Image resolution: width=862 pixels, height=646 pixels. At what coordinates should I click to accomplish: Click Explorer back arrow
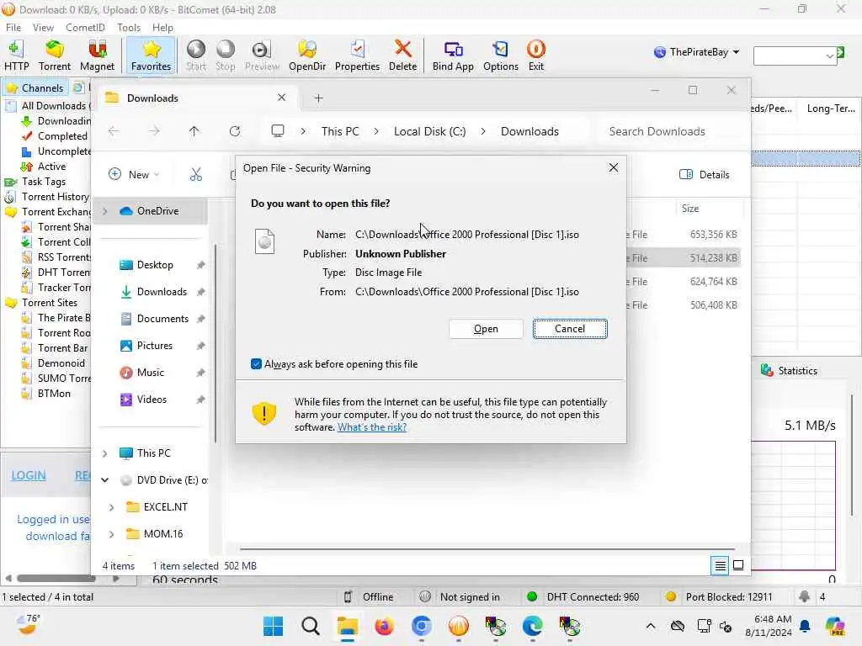(114, 131)
